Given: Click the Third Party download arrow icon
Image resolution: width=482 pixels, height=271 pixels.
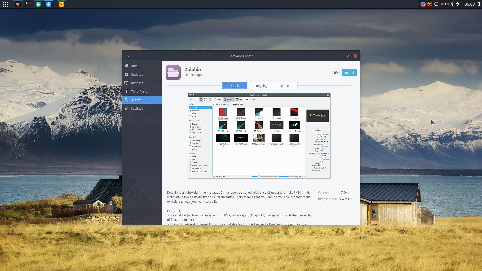Looking at the screenshot, I should tap(126, 91).
